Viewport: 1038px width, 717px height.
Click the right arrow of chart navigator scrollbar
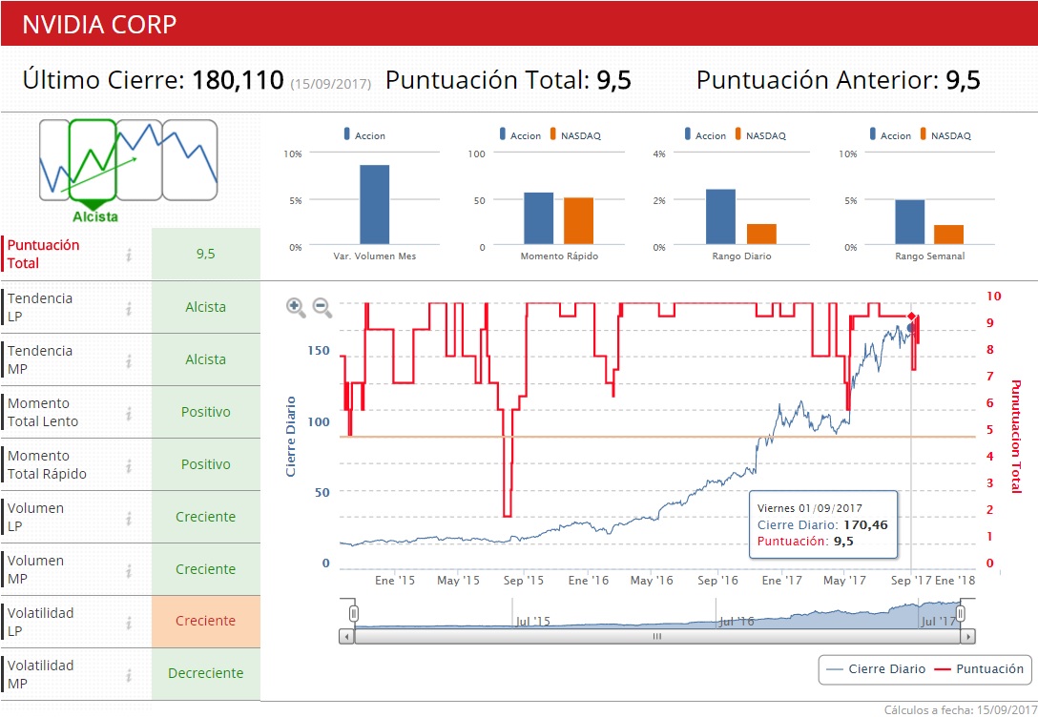pos(967,637)
